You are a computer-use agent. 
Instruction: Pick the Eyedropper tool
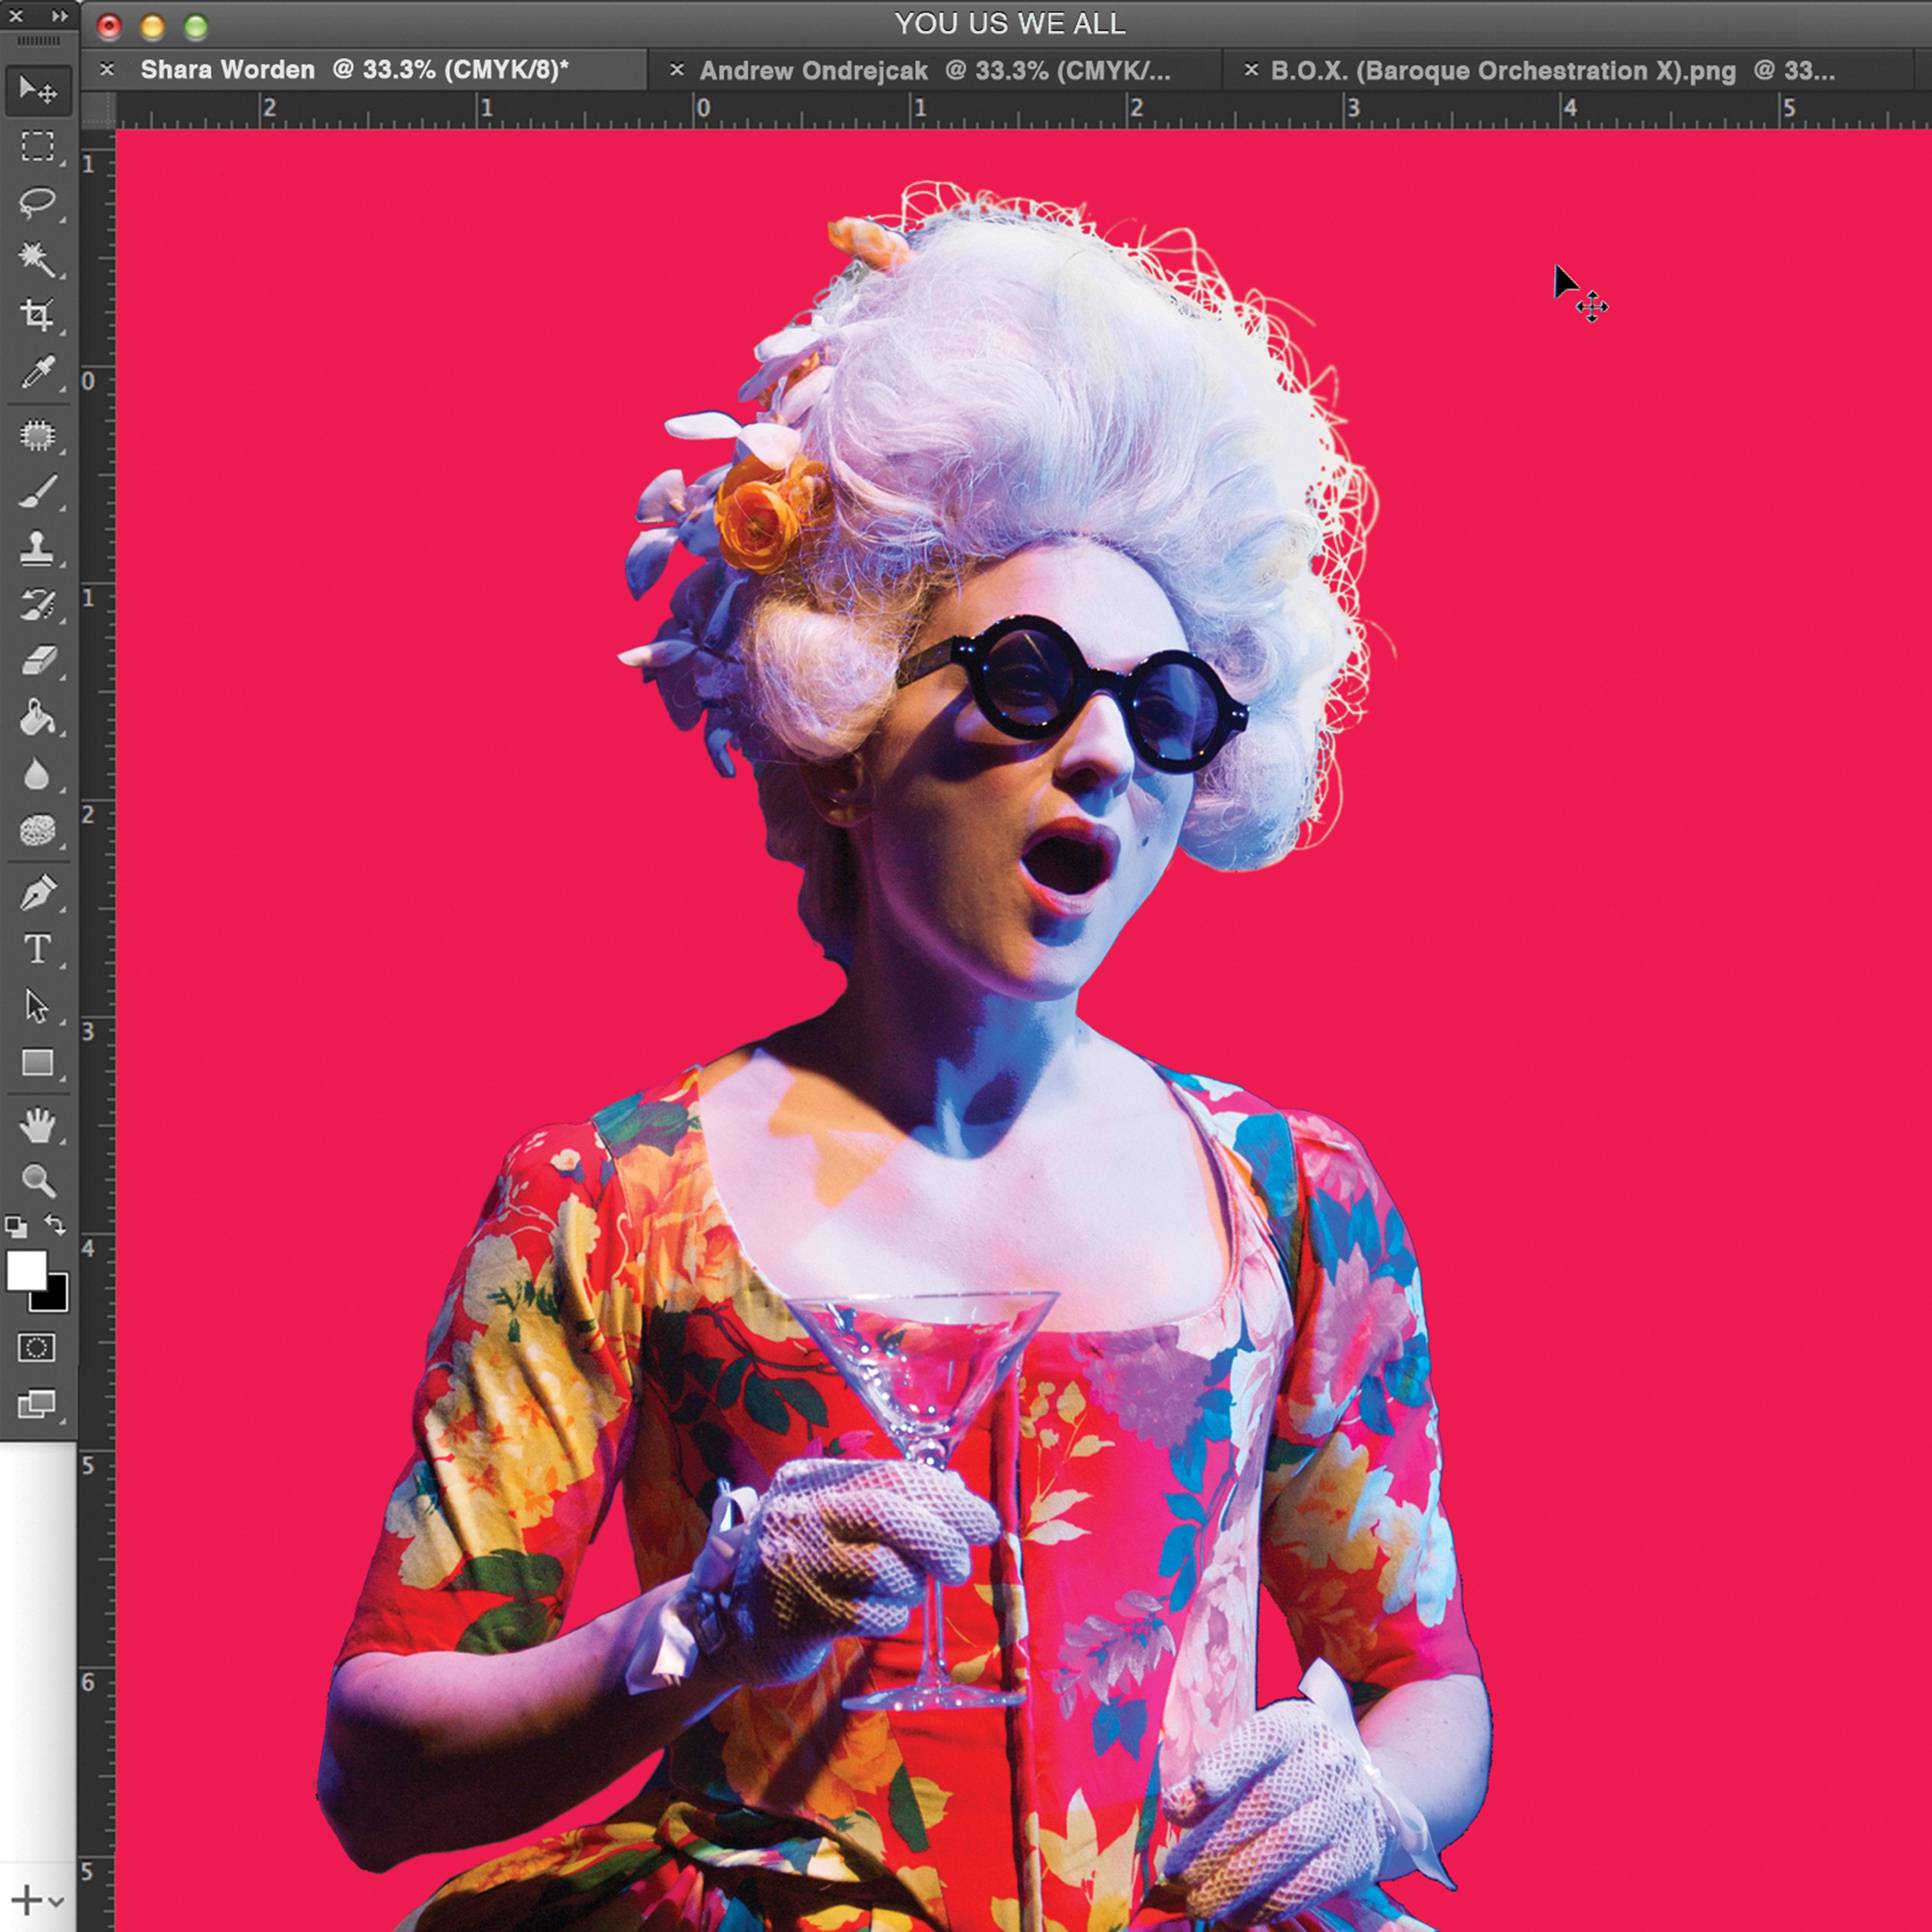point(38,372)
